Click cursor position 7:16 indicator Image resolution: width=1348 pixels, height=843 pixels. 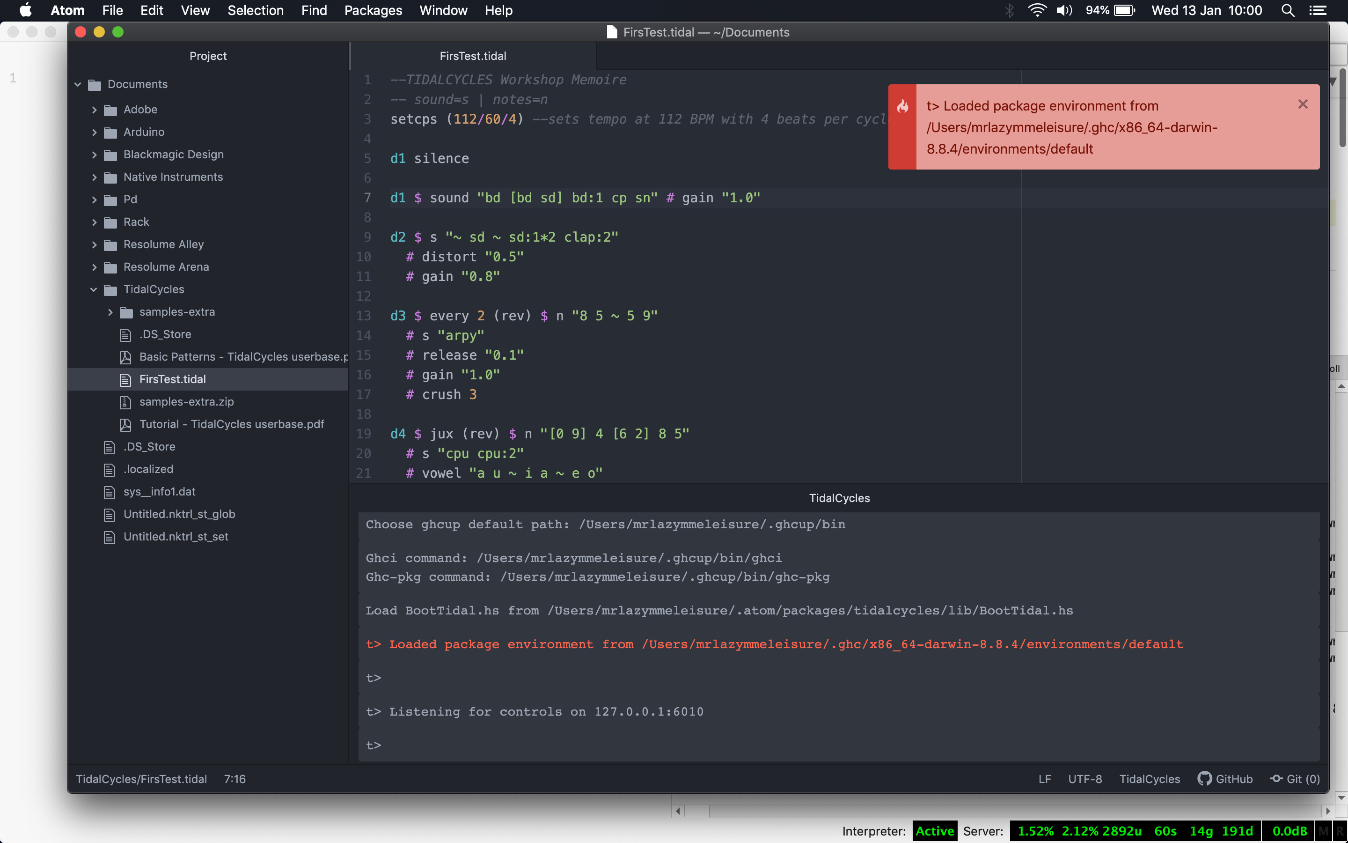pyautogui.click(x=234, y=779)
